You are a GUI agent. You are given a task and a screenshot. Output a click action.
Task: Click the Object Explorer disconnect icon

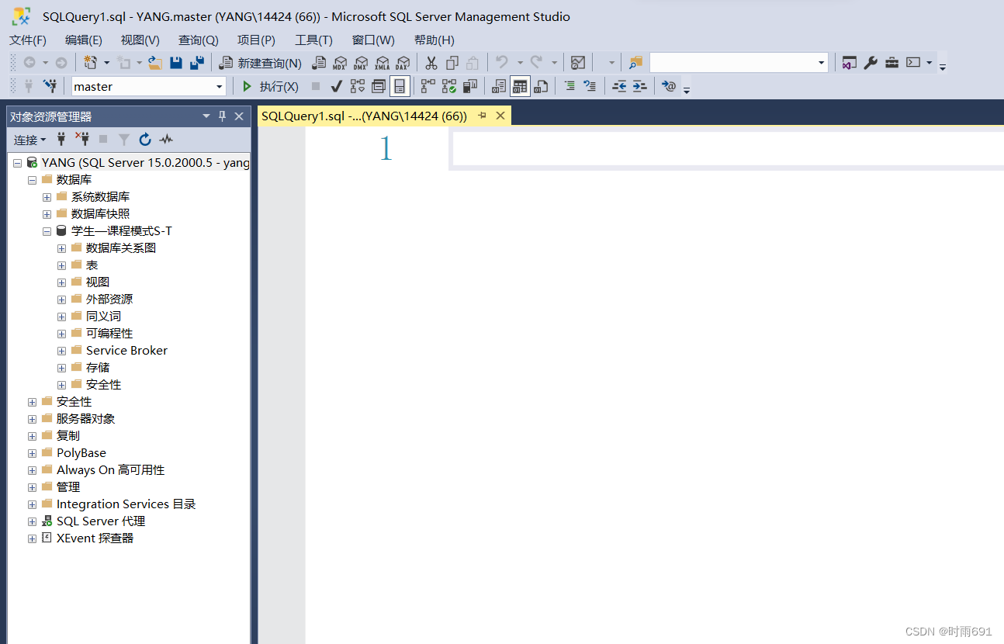click(82, 140)
